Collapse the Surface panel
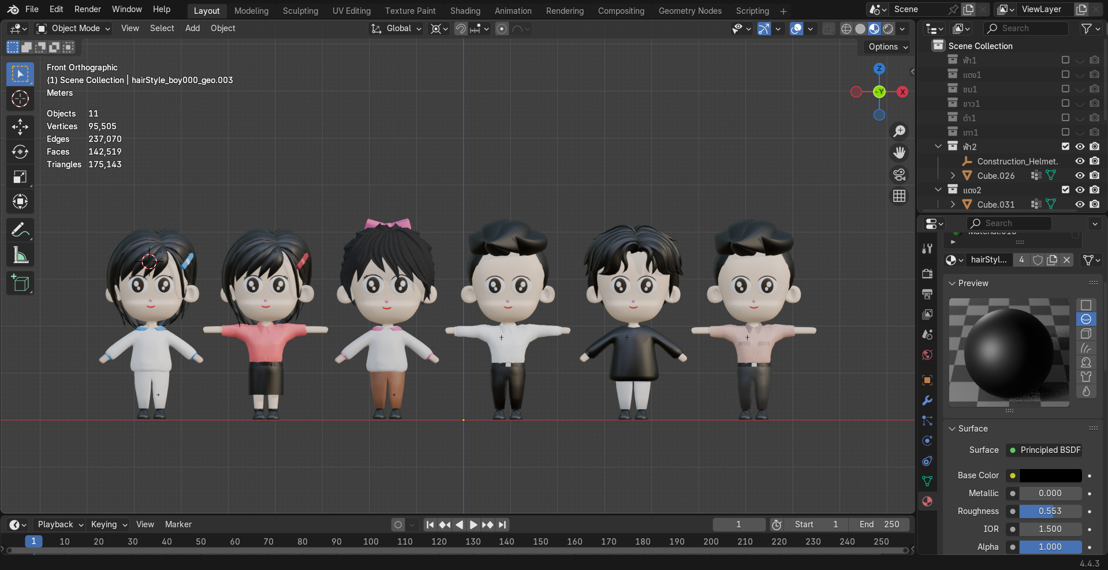The width and height of the screenshot is (1108, 570). click(952, 429)
